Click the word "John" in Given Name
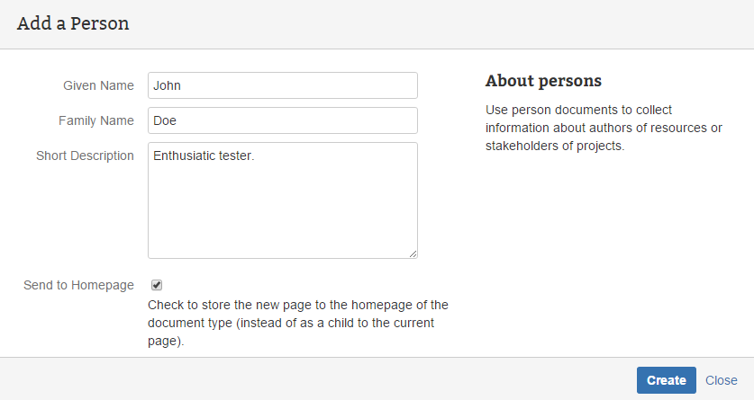This screenshot has width=754, height=400. [x=168, y=86]
